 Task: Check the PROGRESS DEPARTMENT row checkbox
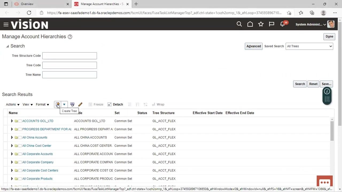coord(20,129)
